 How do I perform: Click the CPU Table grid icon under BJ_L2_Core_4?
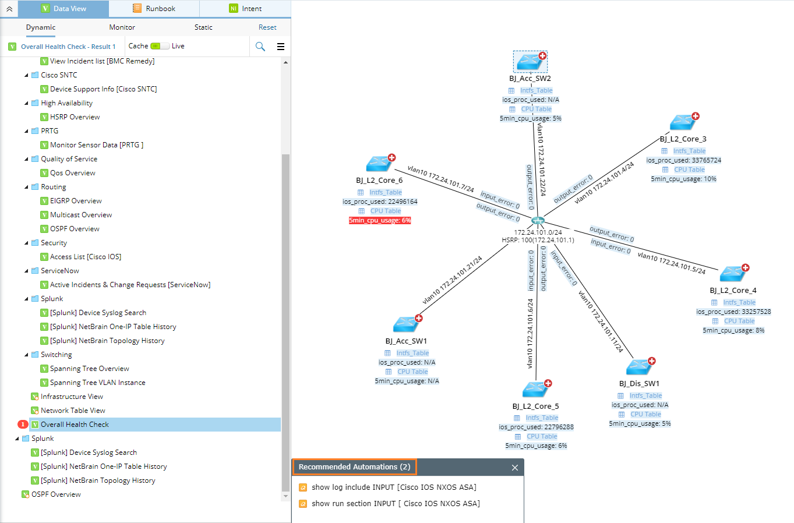(x=715, y=321)
